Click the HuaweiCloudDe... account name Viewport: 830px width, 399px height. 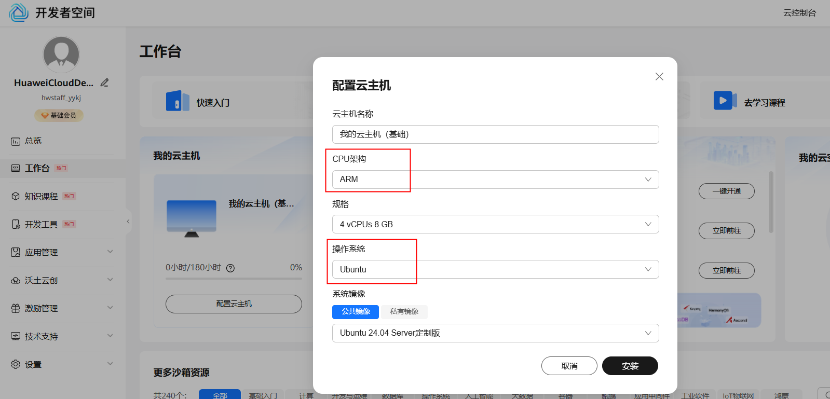[54, 83]
